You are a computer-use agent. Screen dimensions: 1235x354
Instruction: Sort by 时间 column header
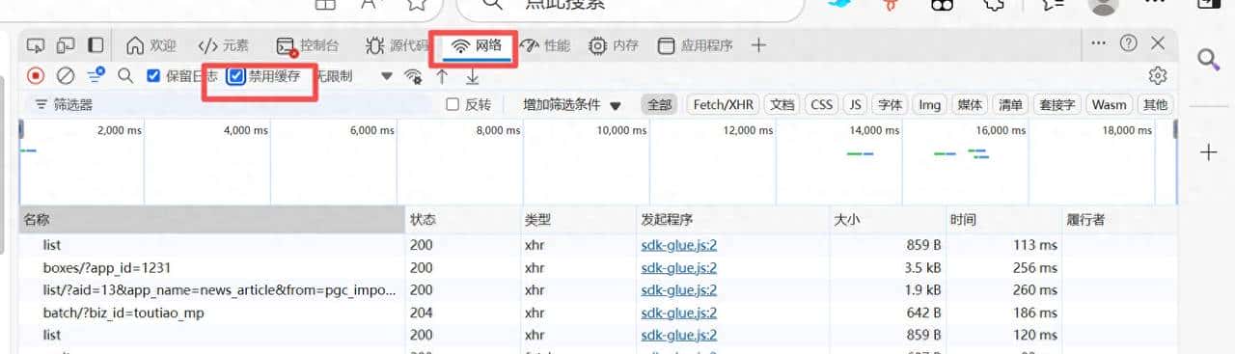[x=1003, y=220]
